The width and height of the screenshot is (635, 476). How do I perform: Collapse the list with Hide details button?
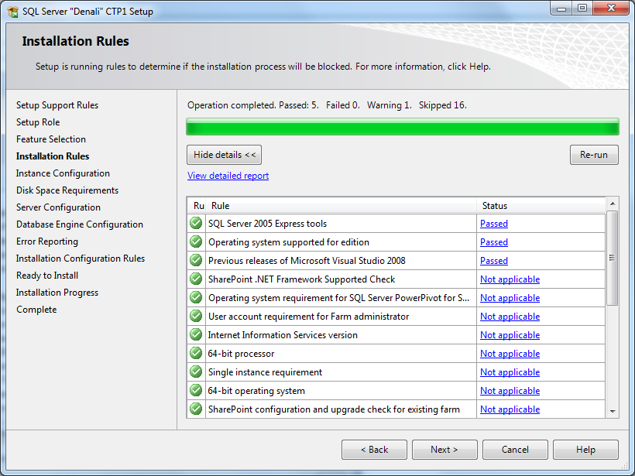pyautogui.click(x=225, y=155)
